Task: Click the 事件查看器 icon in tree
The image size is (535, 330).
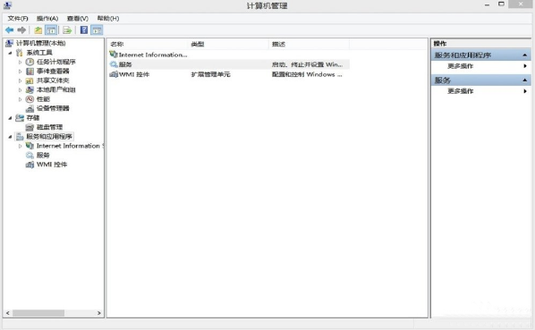Action: pyautogui.click(x=30, y=72)
